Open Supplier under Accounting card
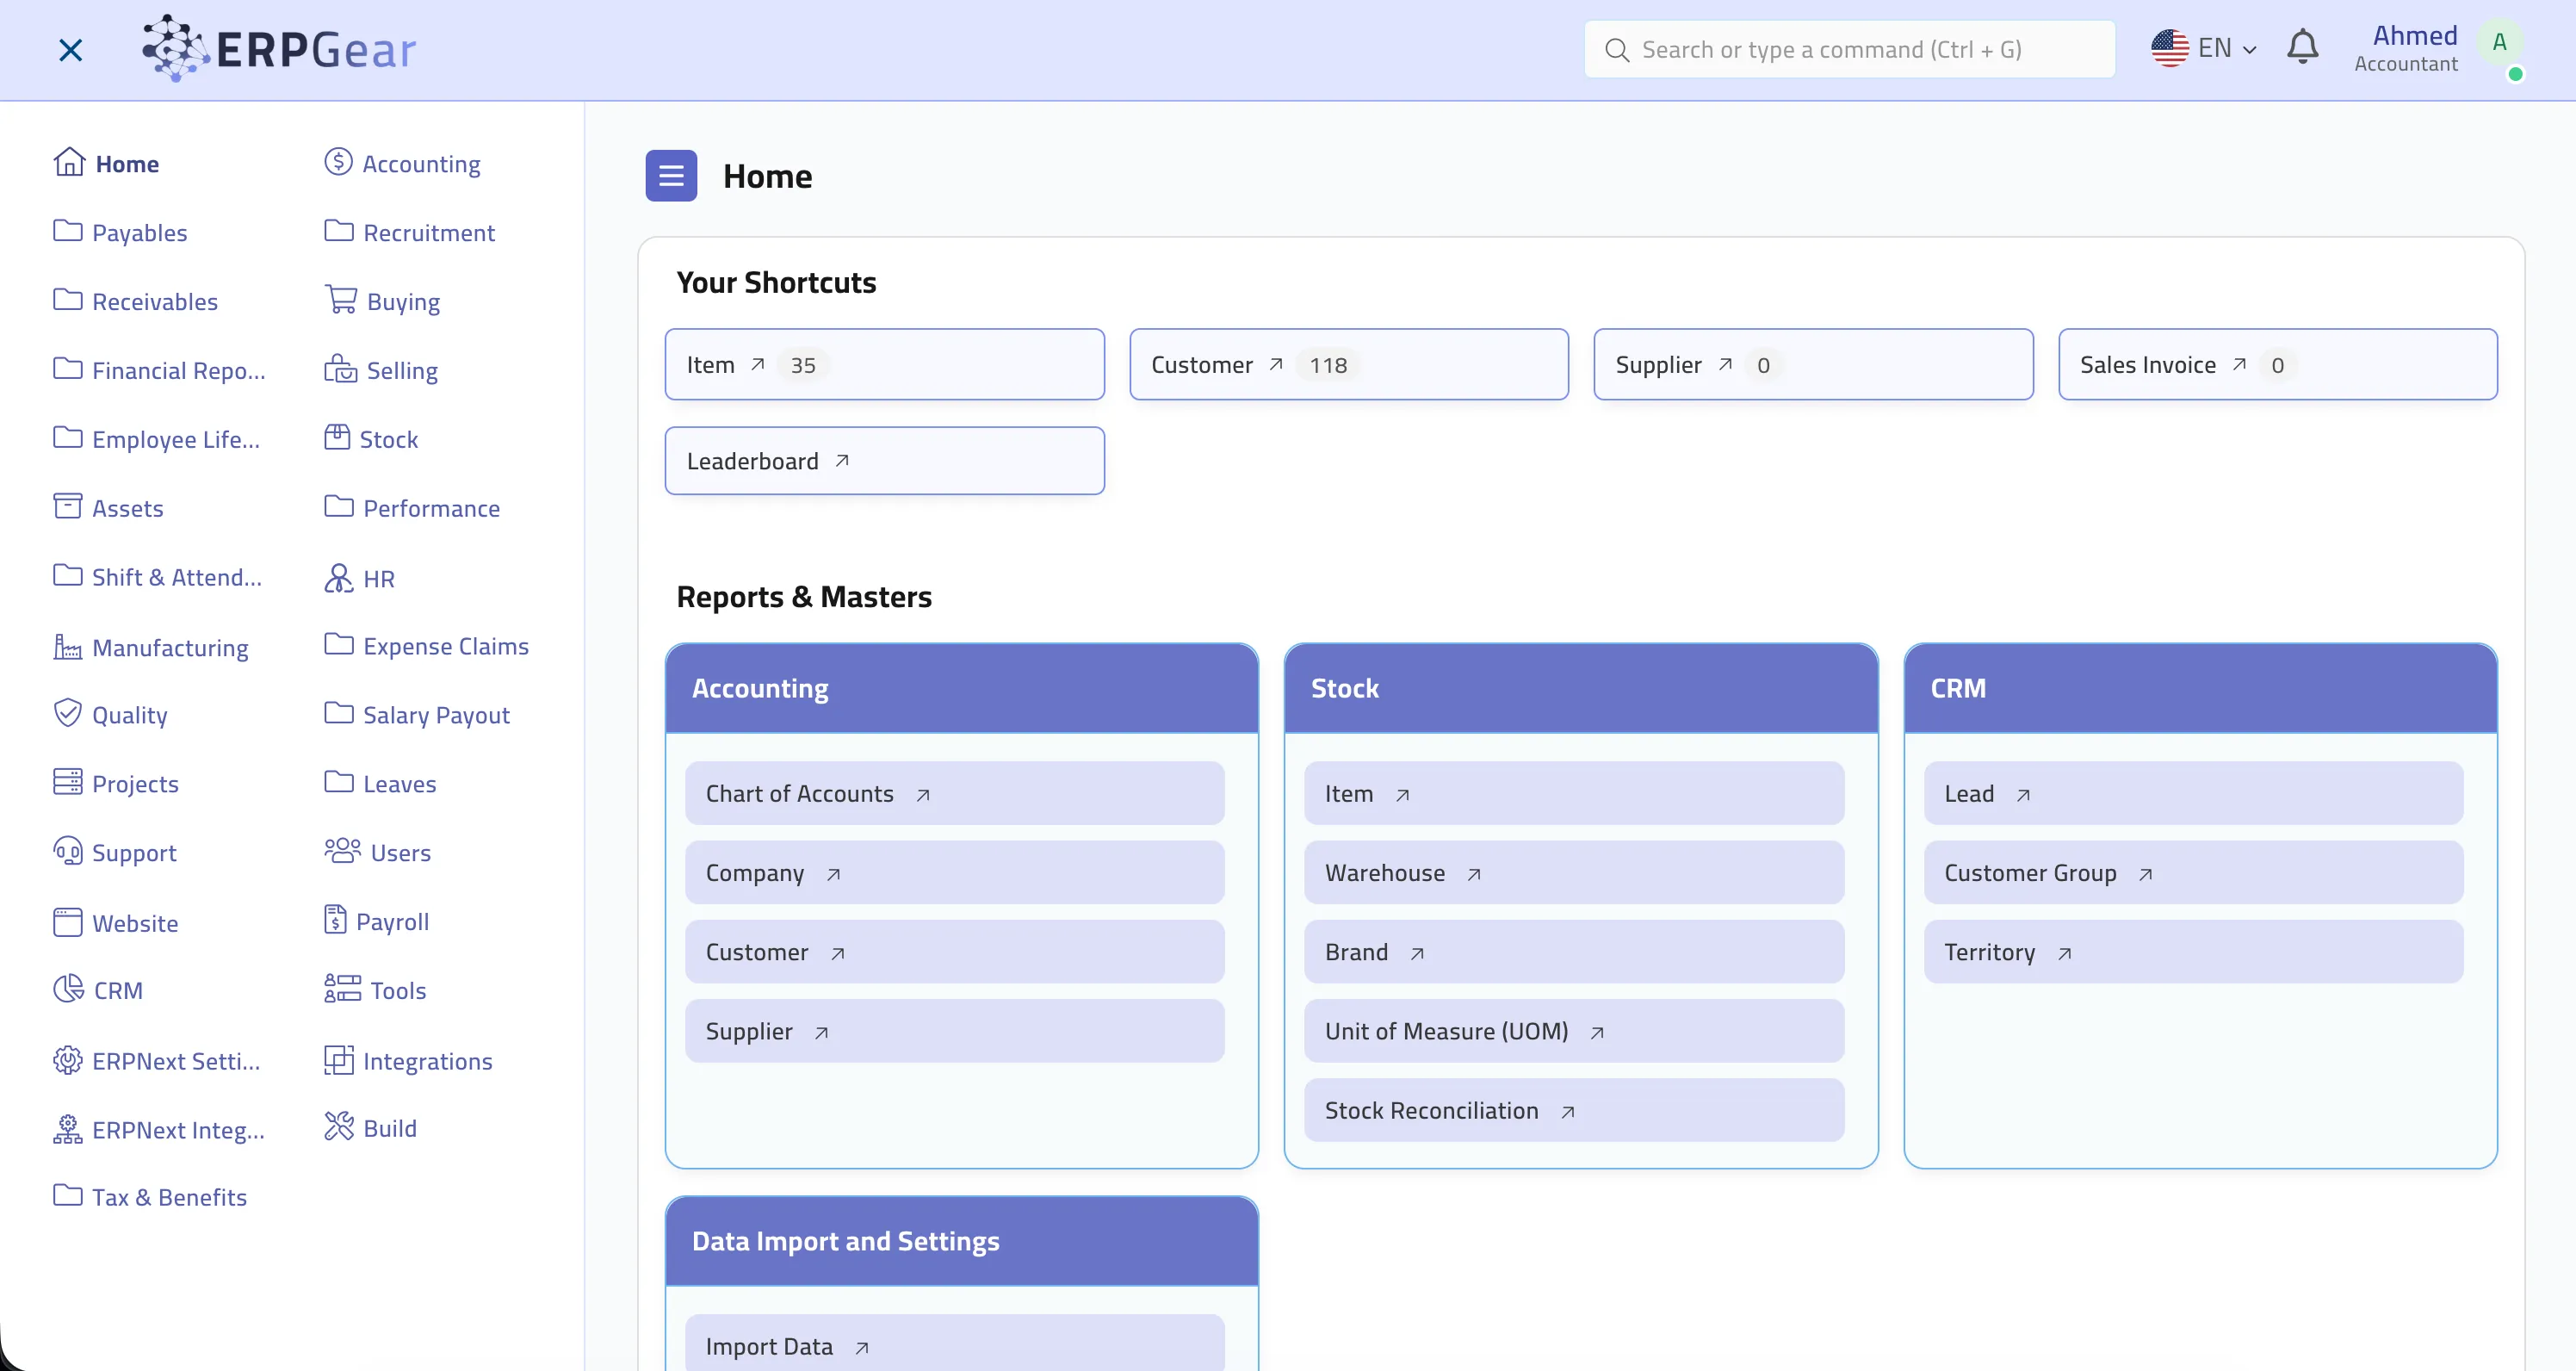Screen dimensions: 2576x1371 [x=954, y=1031]
